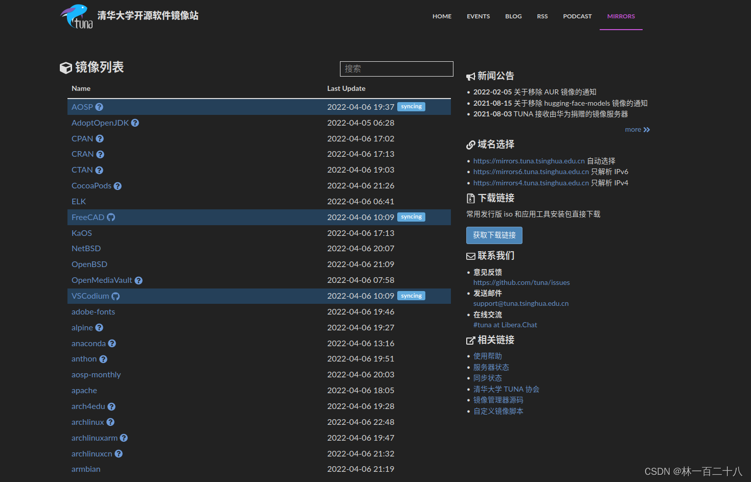Click the Last Update column header

click(346, 89)
